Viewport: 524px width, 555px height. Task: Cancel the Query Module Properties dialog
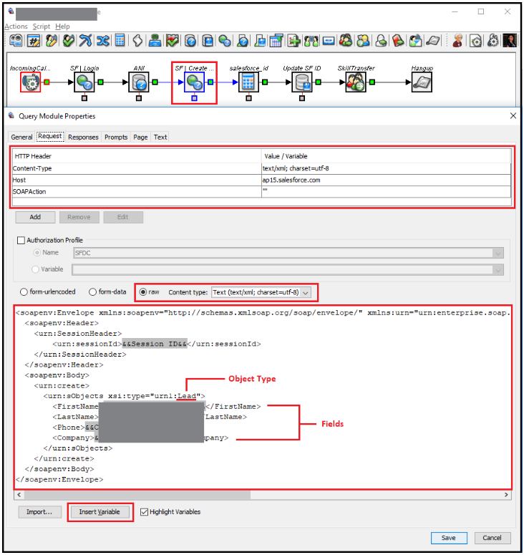click(x=493, y=538)
